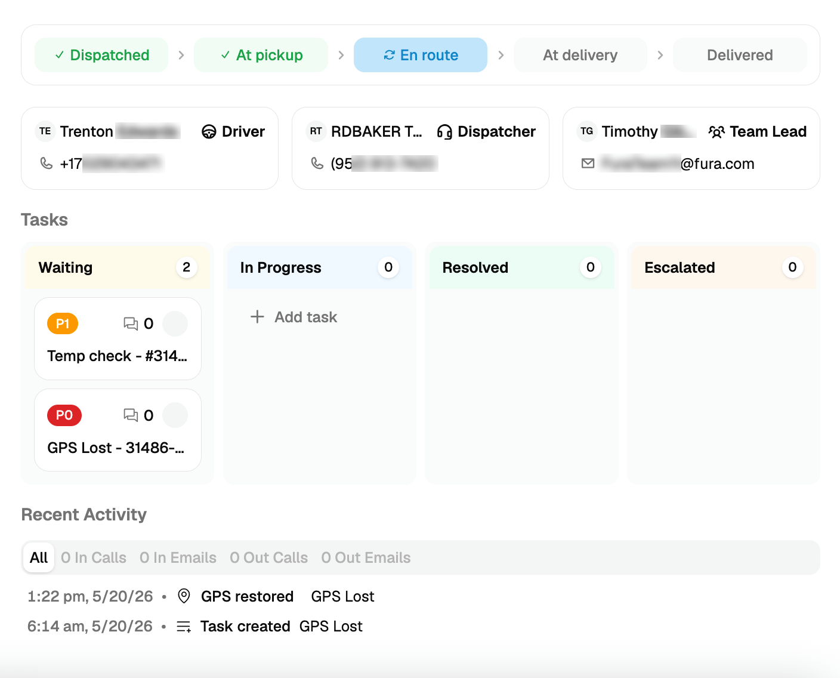Click the GPS restored location pin icon

pyautogui.click(x=184, y=596)
